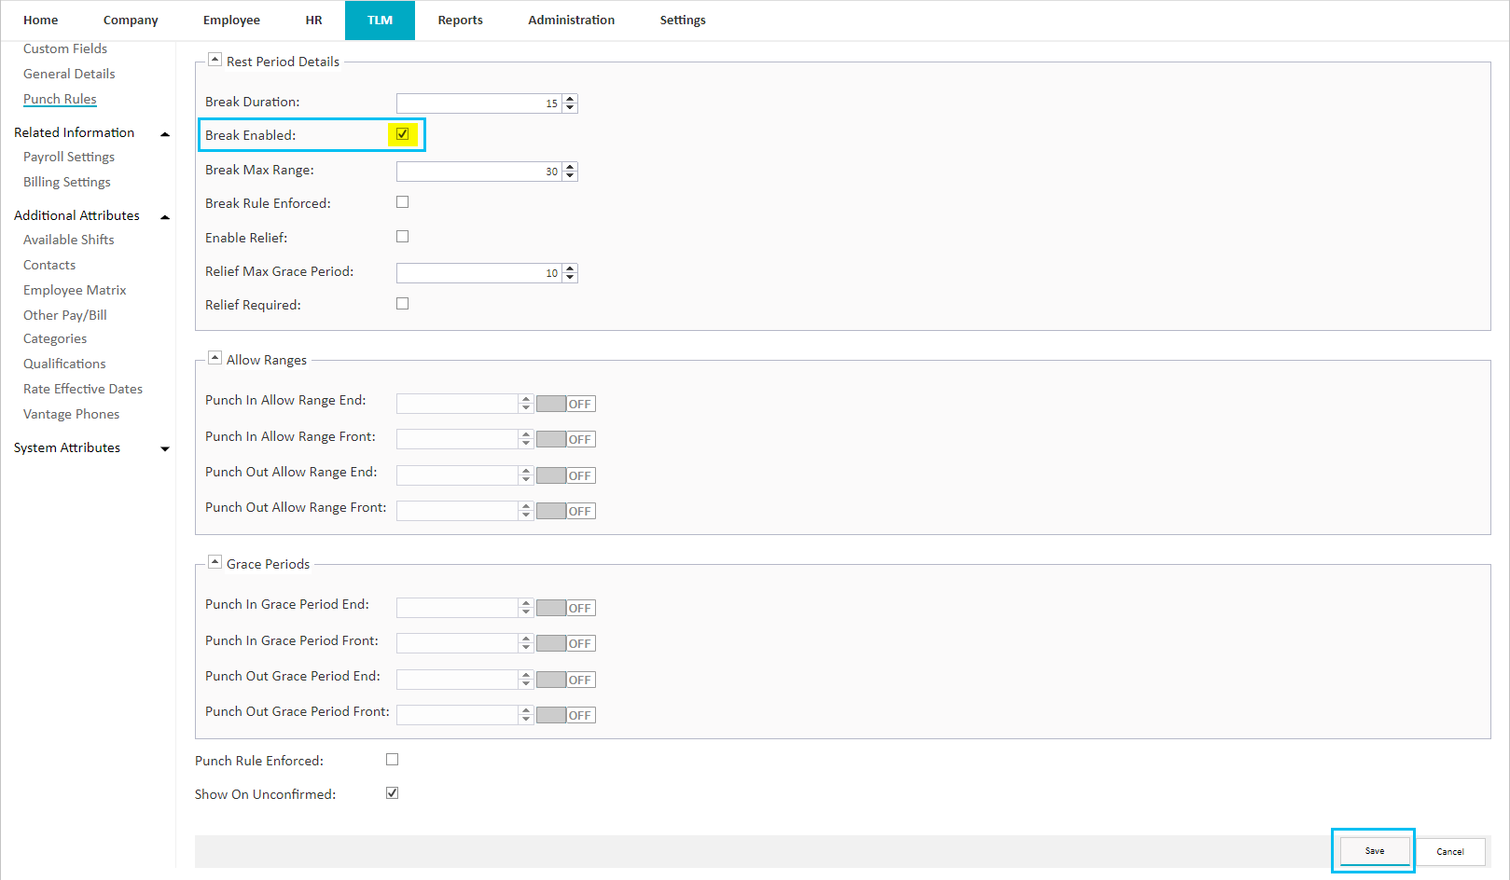Check the Relief Required checkbox
The image size is (1510, 880).
click(x=402, y=303)
